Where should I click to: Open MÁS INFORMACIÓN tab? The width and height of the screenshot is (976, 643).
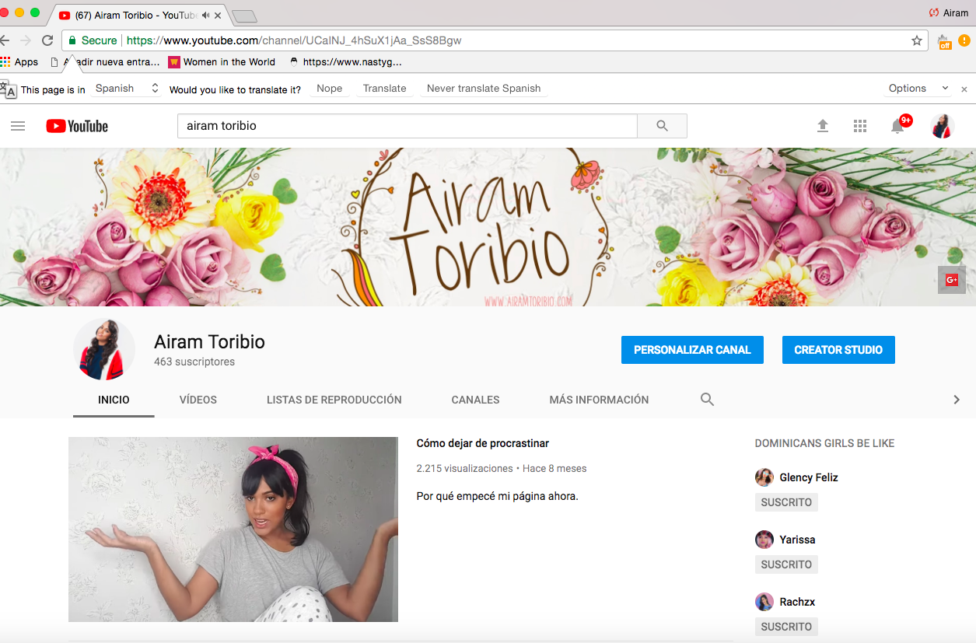click(x=599, y=400)
